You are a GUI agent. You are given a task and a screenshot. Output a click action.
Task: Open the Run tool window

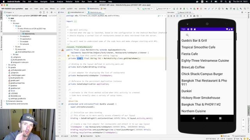coord(98,136)
